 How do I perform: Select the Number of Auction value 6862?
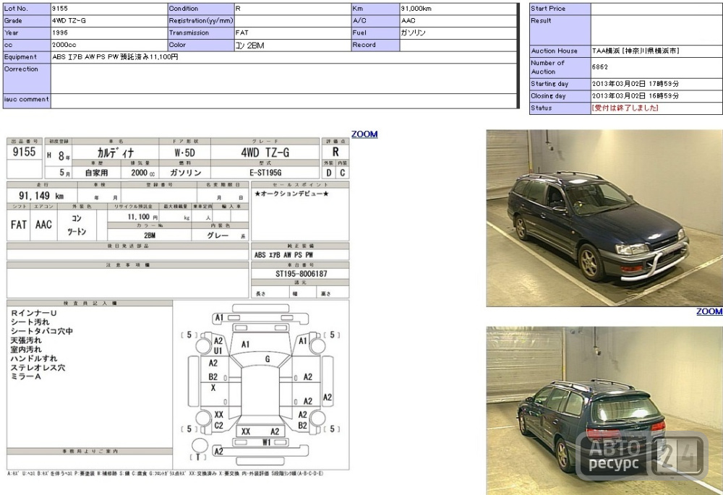coord(600,66)
